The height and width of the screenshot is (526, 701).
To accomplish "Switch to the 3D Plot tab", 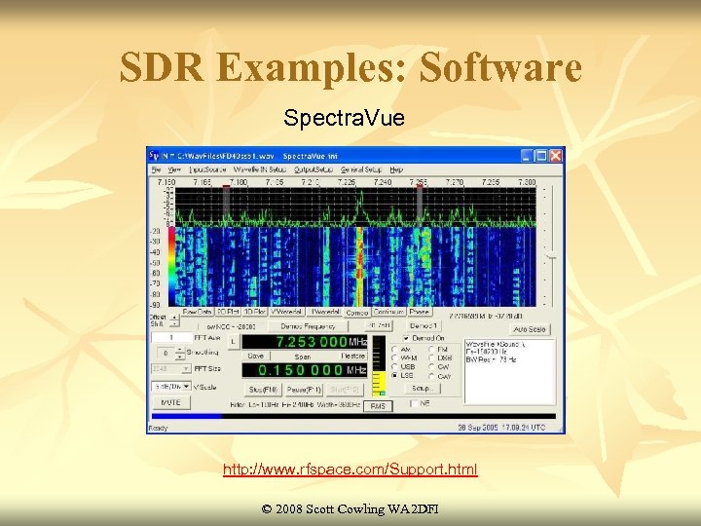I will pyautogui.click(x=255, y=312).
